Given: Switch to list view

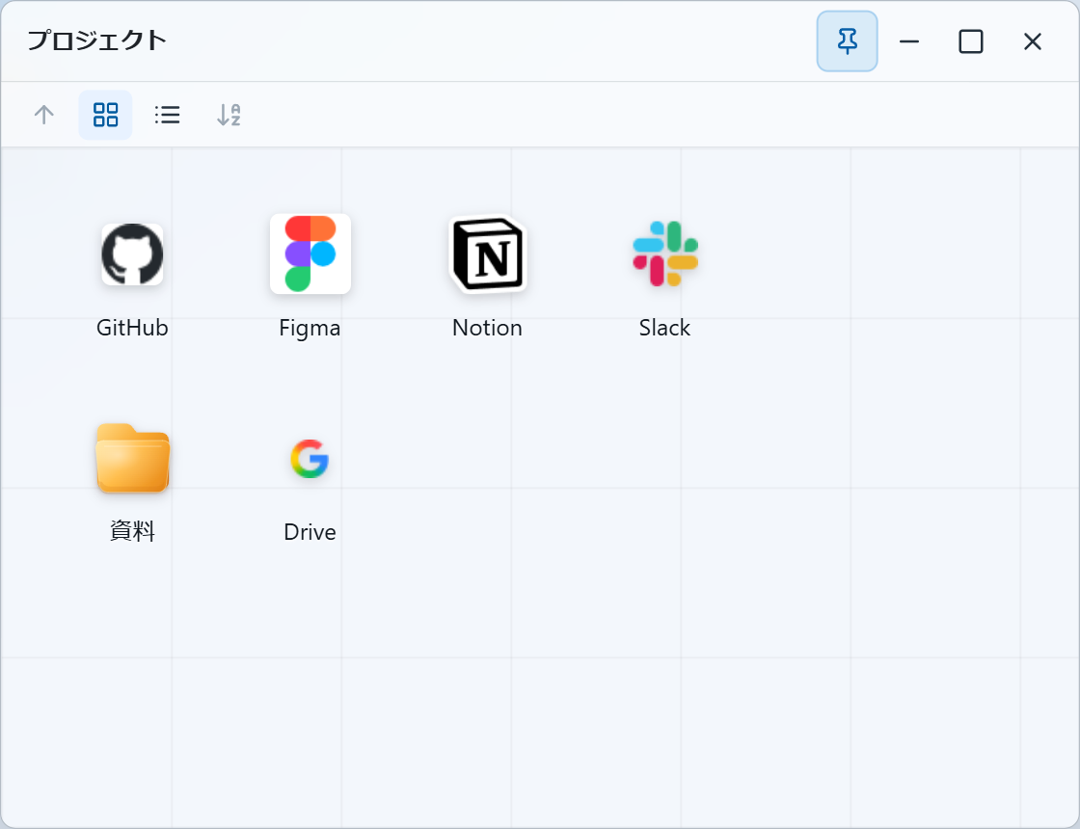Looking at the screenshot, I should [168, 115].
